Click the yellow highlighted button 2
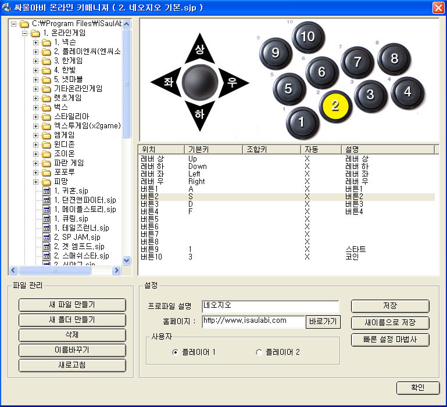The height and width of the screenshot is (407, 447). tap(335, 105)
